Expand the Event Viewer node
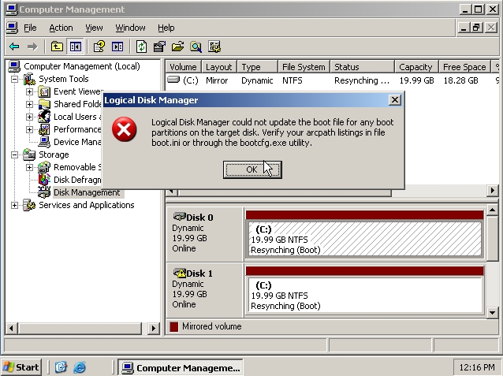The height and width of the screenshot is (376, 503). coord(29,91)
